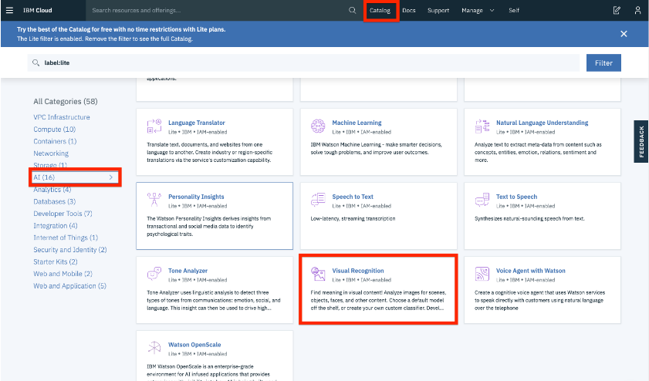Select Web and Mobile (2) category

click(63, 274)
